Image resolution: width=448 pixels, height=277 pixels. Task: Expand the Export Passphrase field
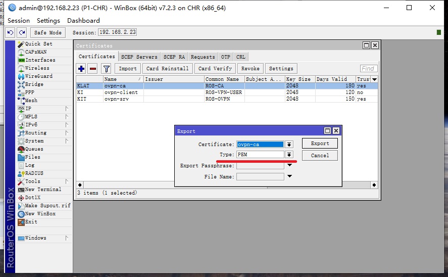point(289,165)
